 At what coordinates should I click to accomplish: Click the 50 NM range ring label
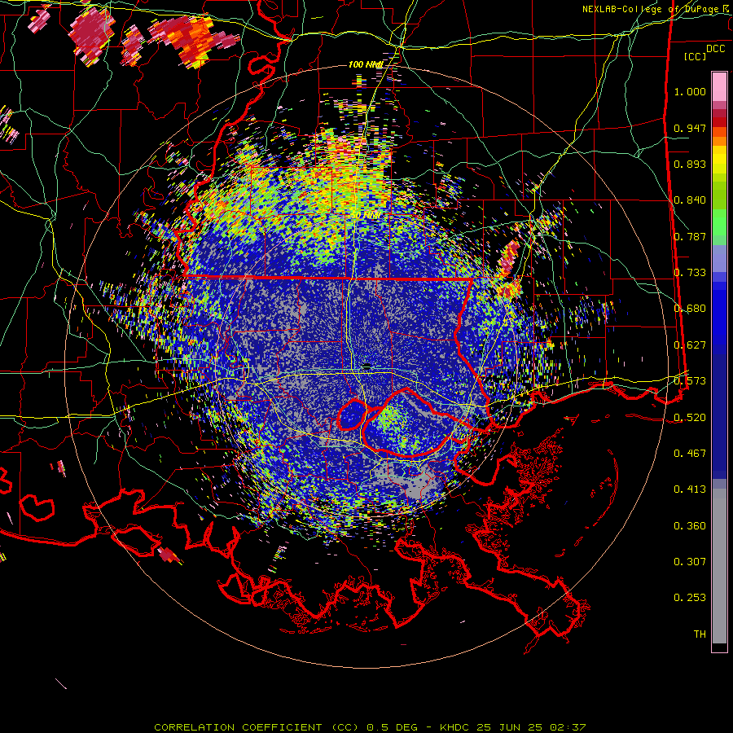(x=367, y=215)
